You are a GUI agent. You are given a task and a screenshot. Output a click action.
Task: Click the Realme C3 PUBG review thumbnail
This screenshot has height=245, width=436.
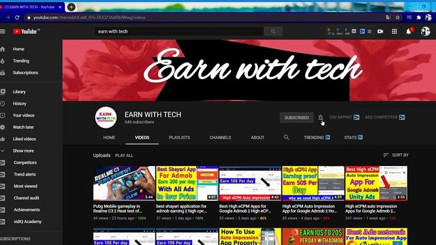[x=124, y=183]
